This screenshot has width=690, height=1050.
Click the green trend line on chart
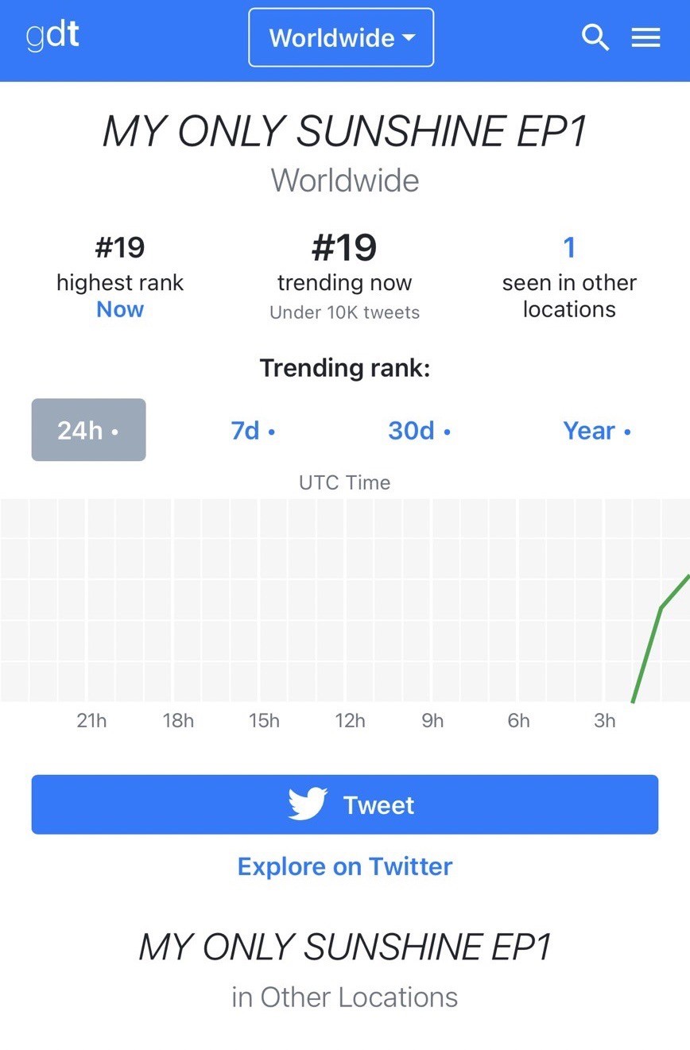coord(648,652)
